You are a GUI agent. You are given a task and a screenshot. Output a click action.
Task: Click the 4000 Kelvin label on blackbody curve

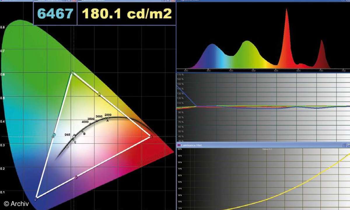85,122
